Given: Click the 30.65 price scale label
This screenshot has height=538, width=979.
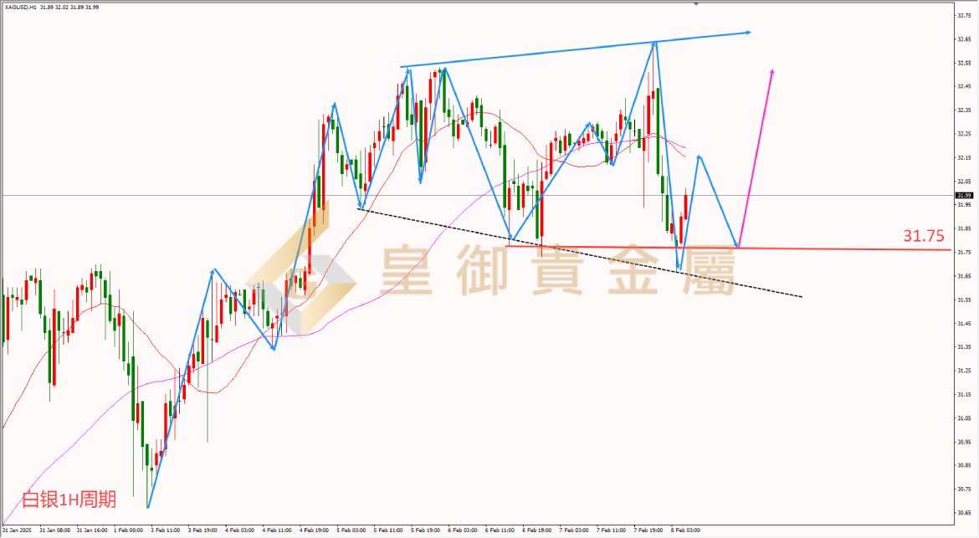Looking at the screenshot, I should [x=964, y=513].
